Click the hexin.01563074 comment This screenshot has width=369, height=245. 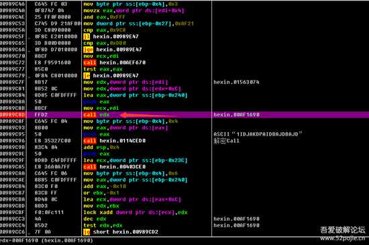237,82
